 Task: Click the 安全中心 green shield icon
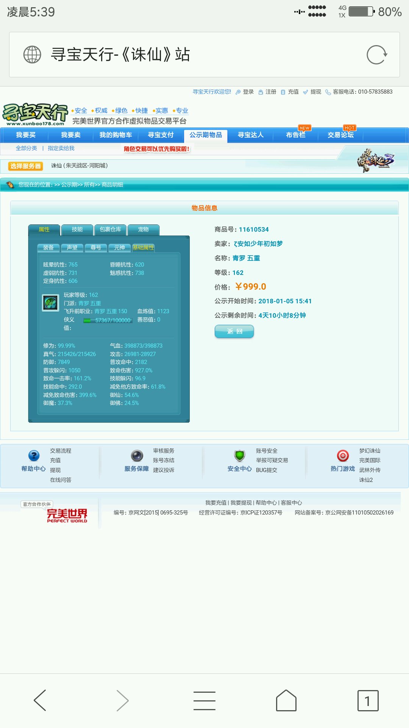240,455
